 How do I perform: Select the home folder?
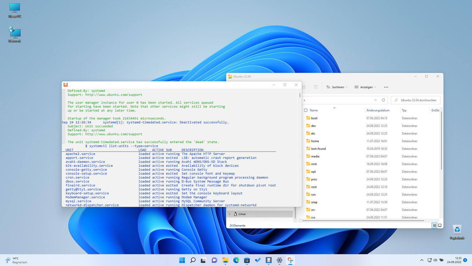point(315,141)
